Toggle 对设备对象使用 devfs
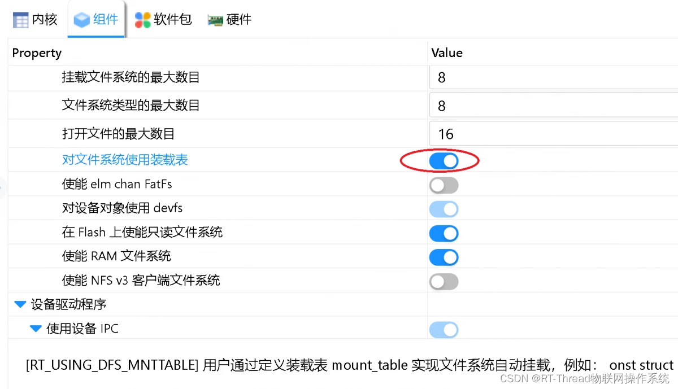This screenshot has width=678, height=389. point(444,209)
